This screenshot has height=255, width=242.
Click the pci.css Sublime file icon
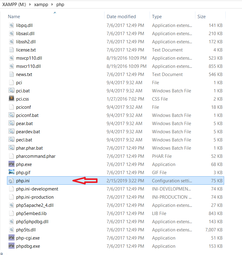coord(12,99)
